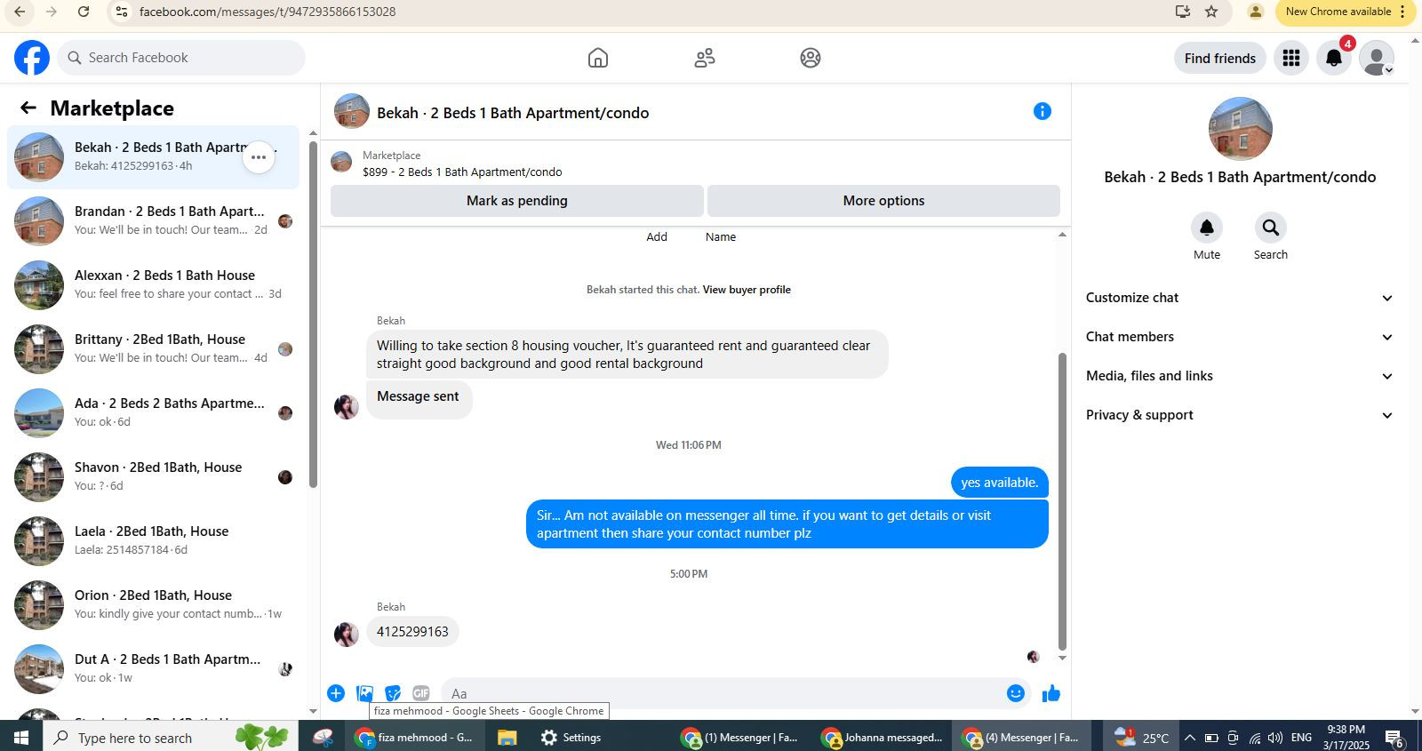The image size is (1422, 751).
Task: Expand Media, files and links section
Action: (1240, 376)
